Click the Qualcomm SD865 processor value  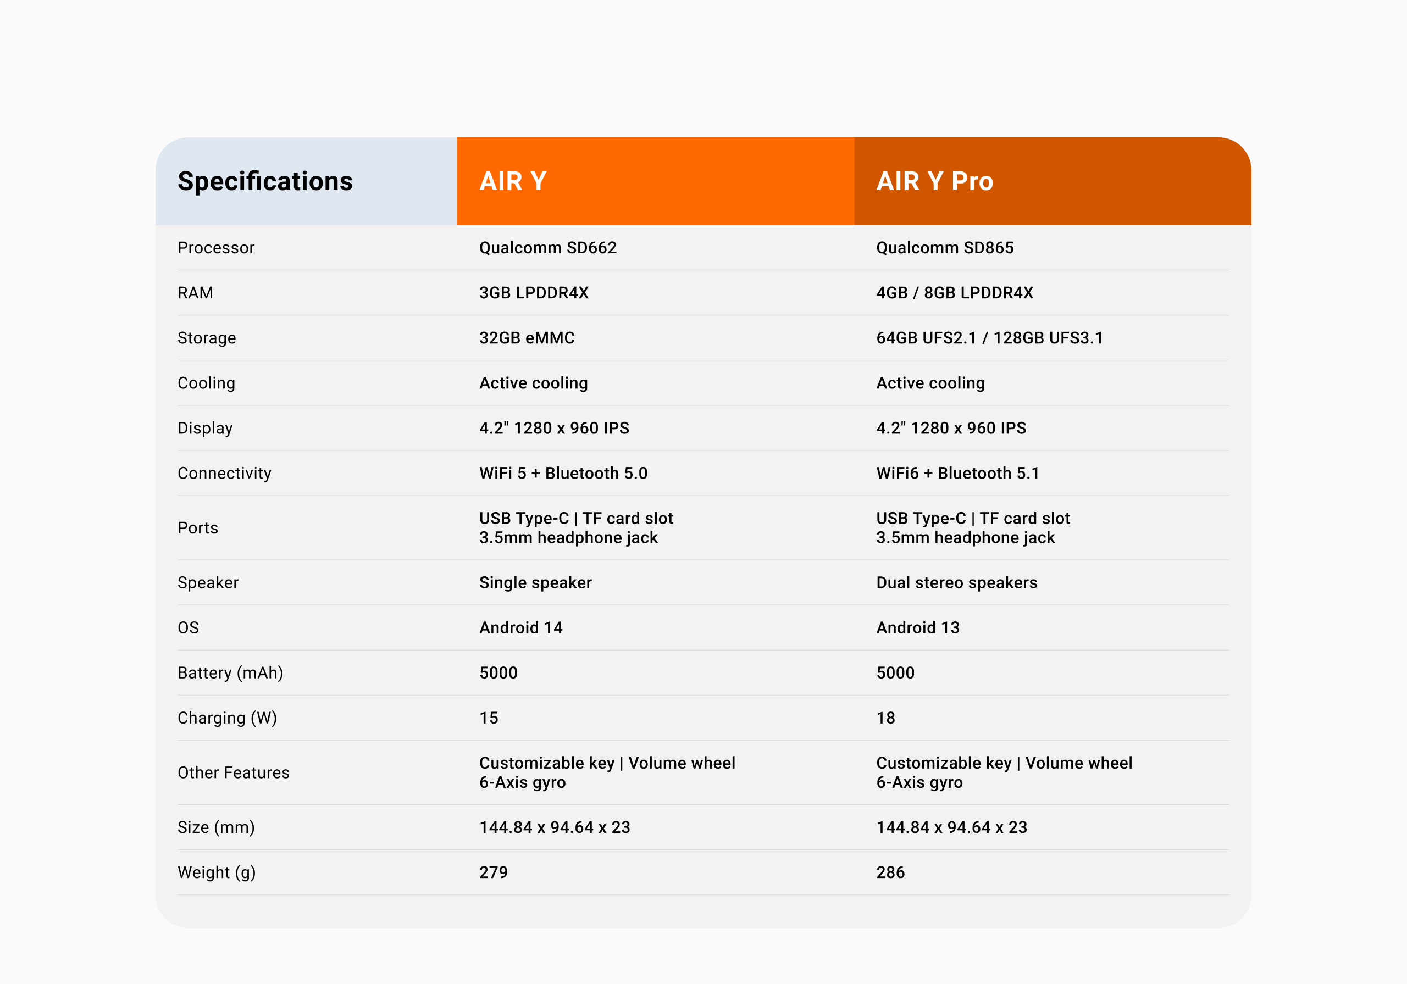[x=945, y=248]
